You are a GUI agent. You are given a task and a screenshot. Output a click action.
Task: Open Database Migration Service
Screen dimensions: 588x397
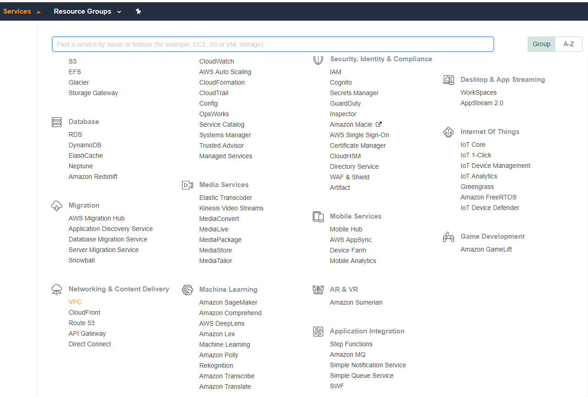(108, 239)
